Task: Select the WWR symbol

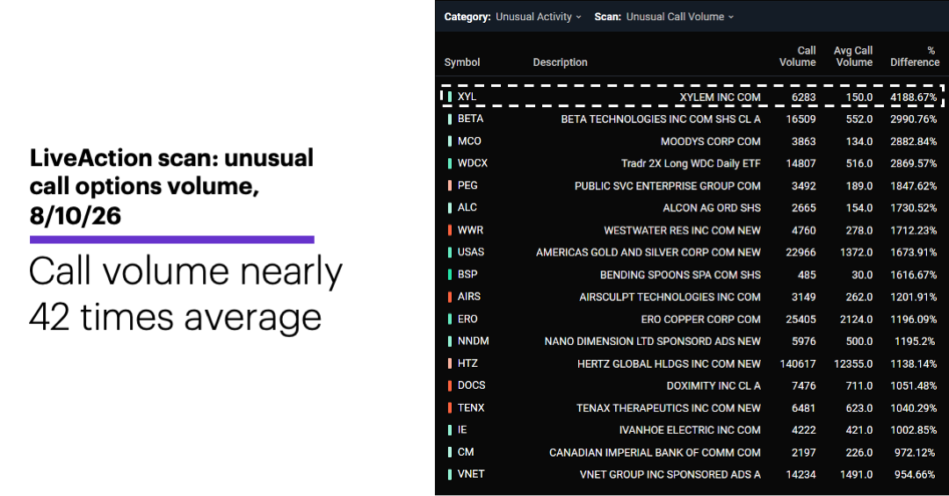Action: tap(470, 230)
